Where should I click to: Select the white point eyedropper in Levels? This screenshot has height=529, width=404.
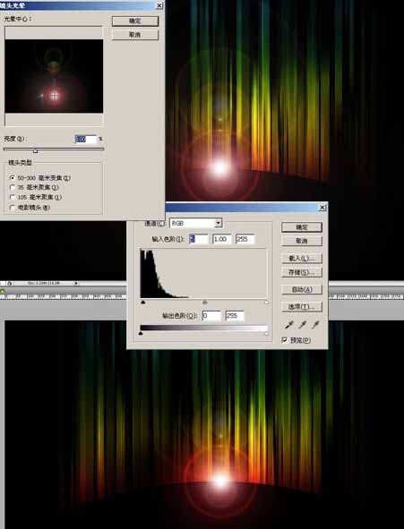(315, 325)
